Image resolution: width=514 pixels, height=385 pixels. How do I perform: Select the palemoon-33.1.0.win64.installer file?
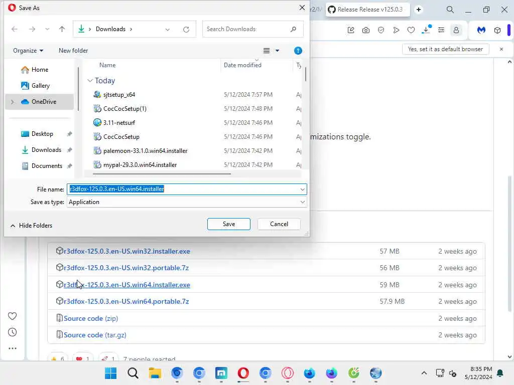pos(145,151)
